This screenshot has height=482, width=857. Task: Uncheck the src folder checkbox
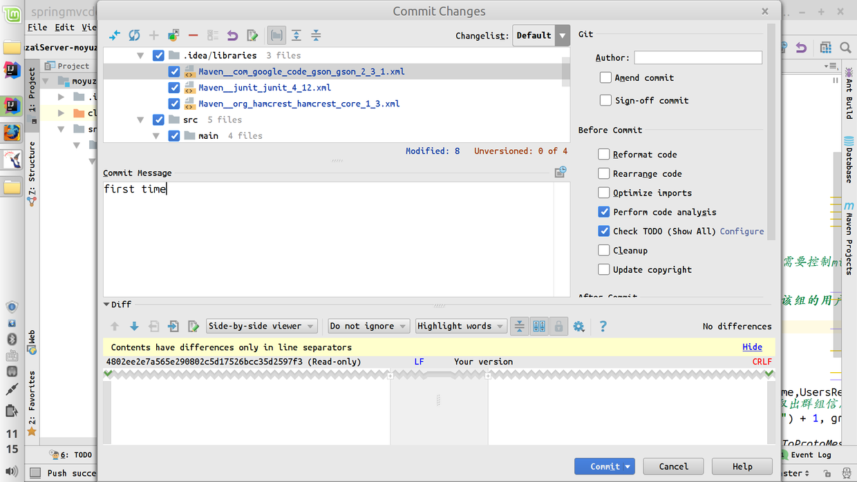158,119
